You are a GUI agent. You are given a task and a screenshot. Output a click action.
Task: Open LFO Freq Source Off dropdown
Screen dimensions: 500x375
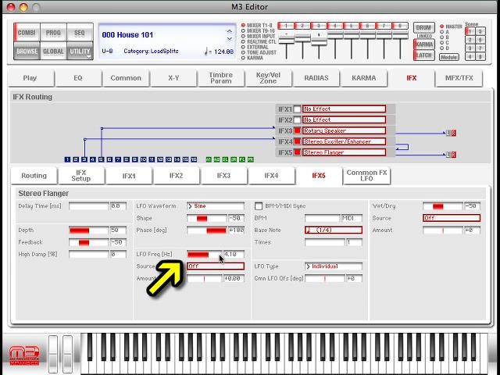click(x=216, y=266)
